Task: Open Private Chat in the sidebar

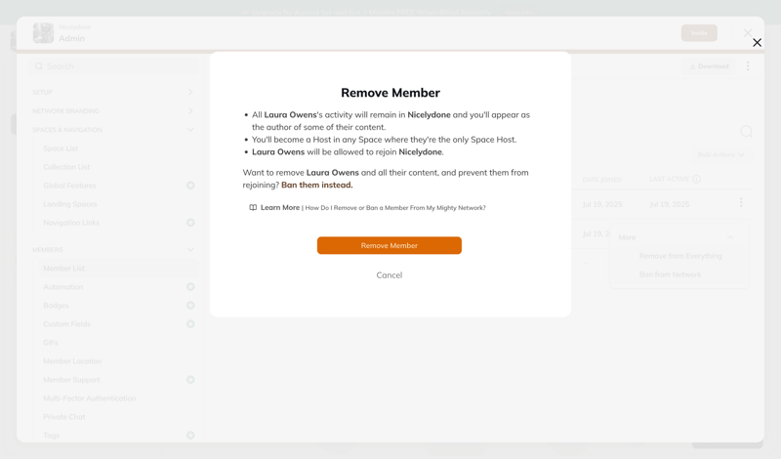Action: (x=63, y=417)
